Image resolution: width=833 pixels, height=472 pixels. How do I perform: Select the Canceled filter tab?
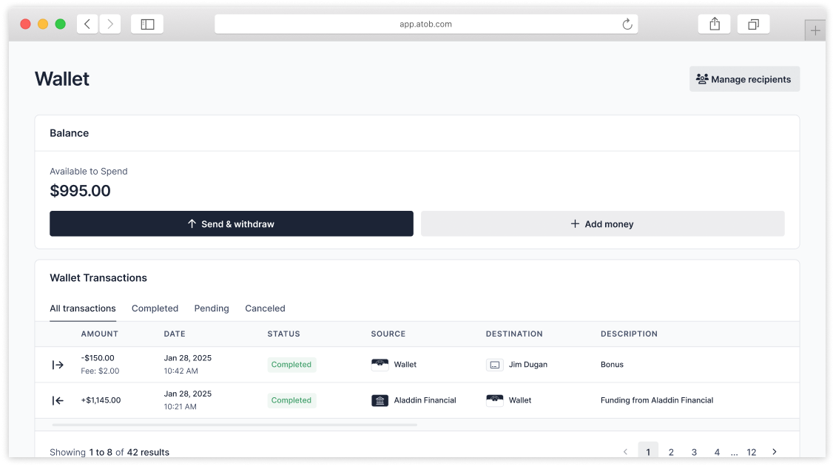[x=265, y=309]
